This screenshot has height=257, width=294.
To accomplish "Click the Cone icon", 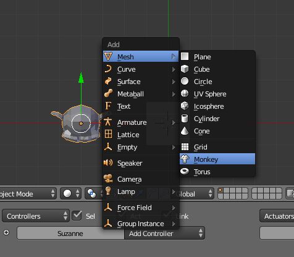I will pos(185,130).
